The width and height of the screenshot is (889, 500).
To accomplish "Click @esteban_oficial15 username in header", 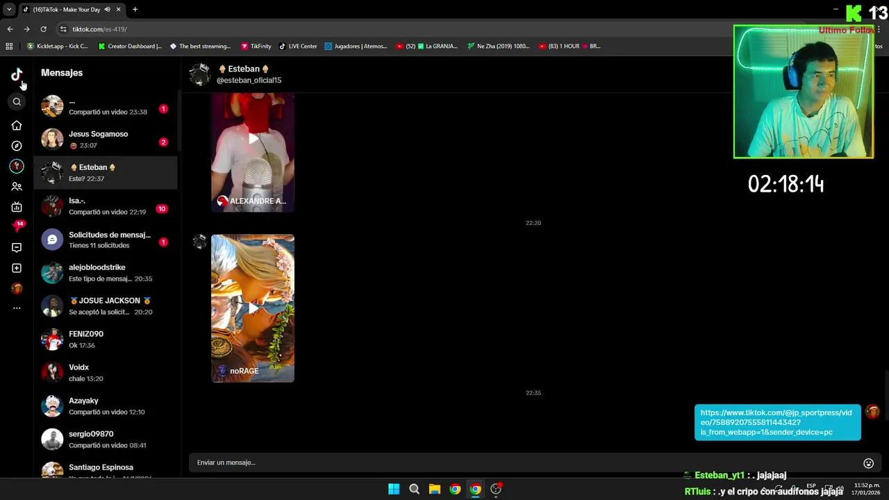I will 249,81.
